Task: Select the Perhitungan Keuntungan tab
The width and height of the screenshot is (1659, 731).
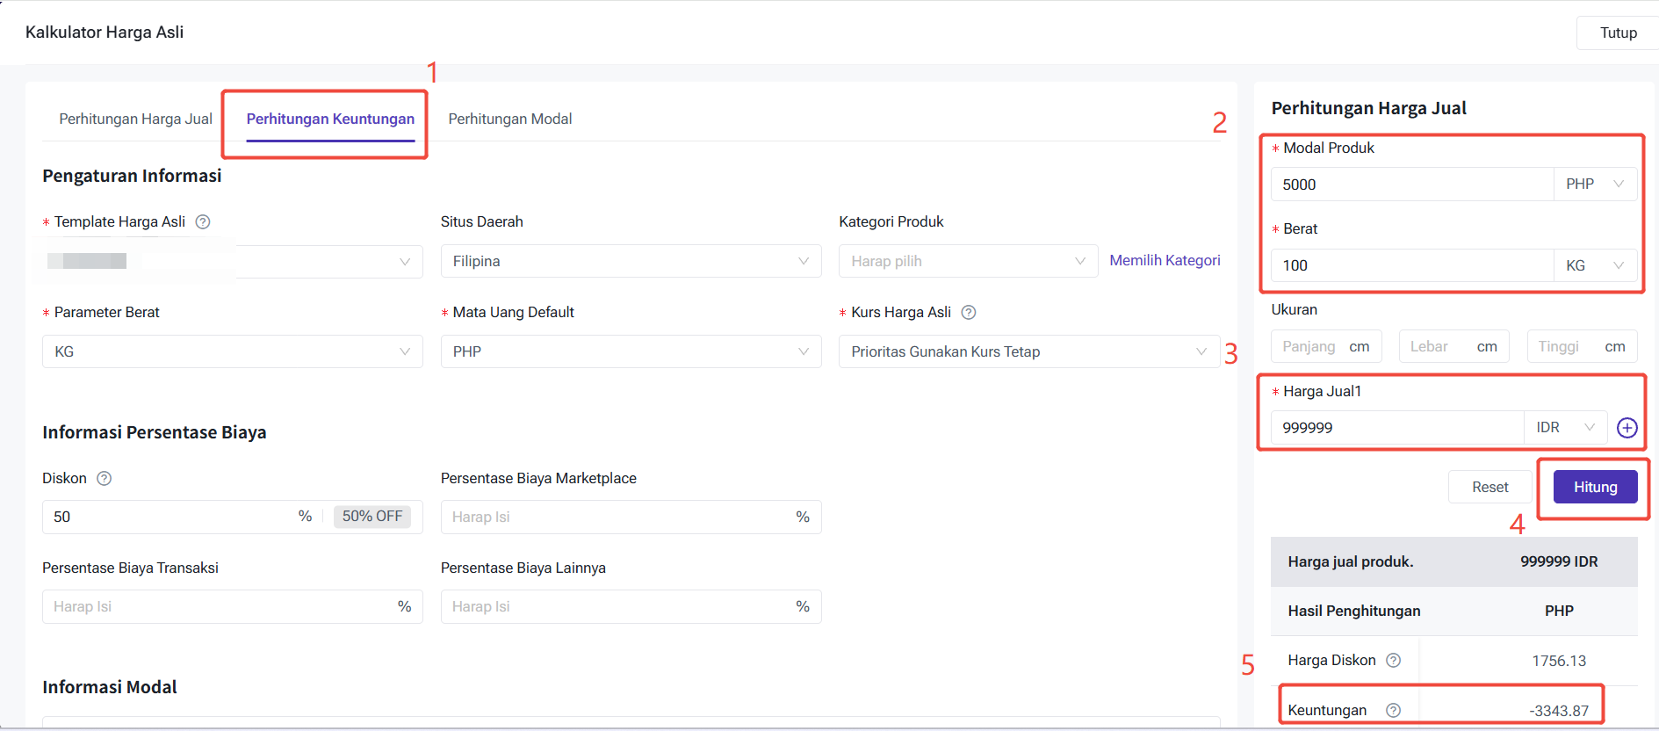Action: [330, 119]
